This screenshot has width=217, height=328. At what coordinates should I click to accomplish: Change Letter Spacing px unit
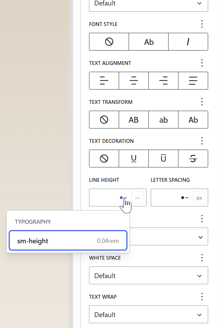click(199, 198)
